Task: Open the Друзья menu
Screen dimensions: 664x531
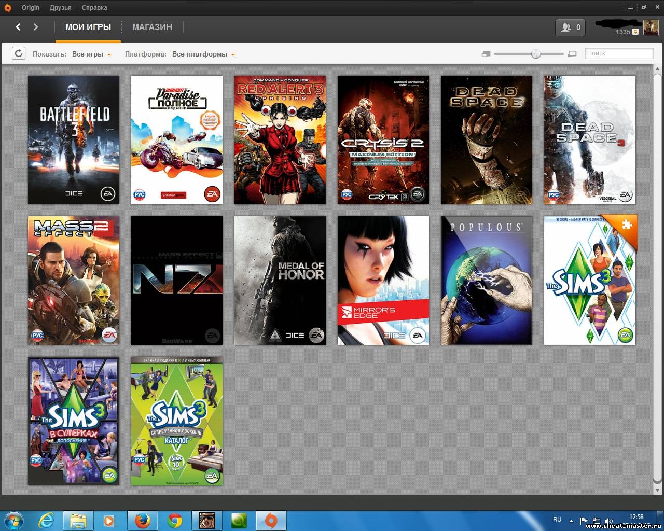Action: pos(61,8)
